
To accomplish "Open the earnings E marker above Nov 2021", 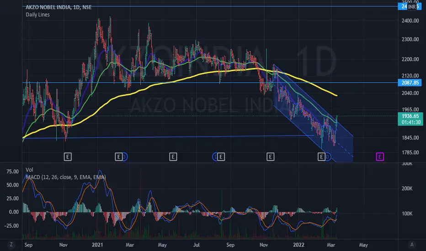I will pyautogui.click(x=271, y=157).
